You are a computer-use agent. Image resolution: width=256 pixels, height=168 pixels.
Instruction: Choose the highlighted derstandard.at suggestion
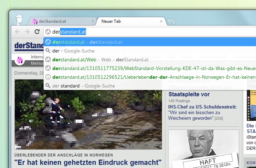(x=150, y=42)
